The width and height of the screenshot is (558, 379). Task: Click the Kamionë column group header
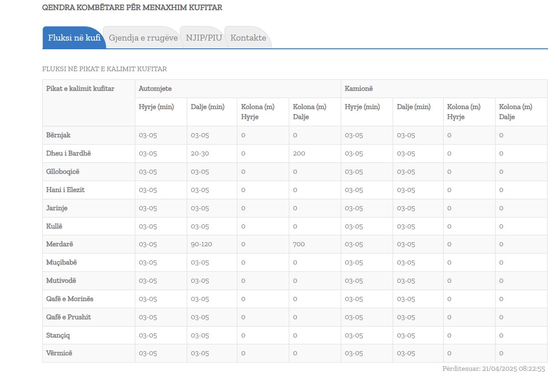coord(358,88)
